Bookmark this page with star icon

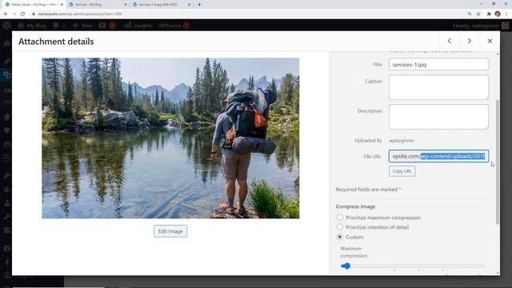point(478,14)
